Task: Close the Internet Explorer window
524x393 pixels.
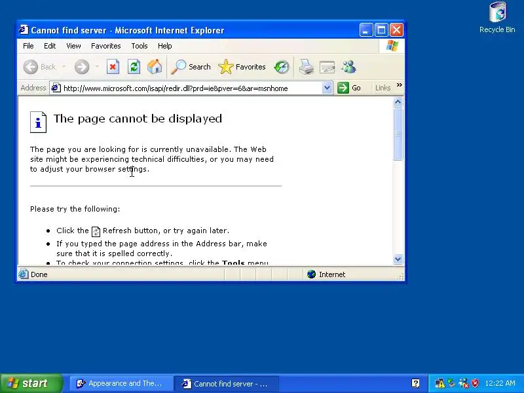Action: 397,30
